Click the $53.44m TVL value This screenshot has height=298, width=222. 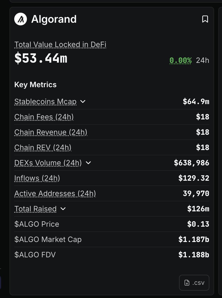[41, 58]
